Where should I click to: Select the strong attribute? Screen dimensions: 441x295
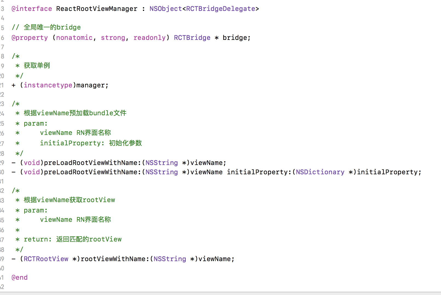[x=113, y=38]
